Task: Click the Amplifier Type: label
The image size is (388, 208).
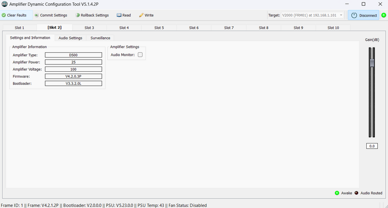Action: tap(25, 55)
